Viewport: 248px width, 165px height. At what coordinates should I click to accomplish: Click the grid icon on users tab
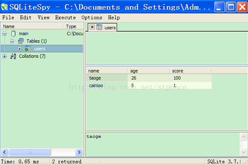[x=99, y=27]
